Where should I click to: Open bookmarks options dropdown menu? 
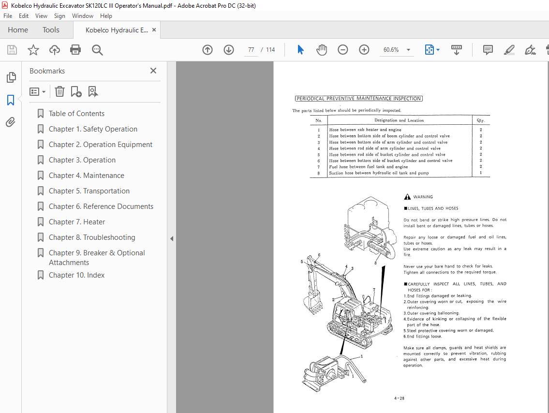click(x=37, y=92)
